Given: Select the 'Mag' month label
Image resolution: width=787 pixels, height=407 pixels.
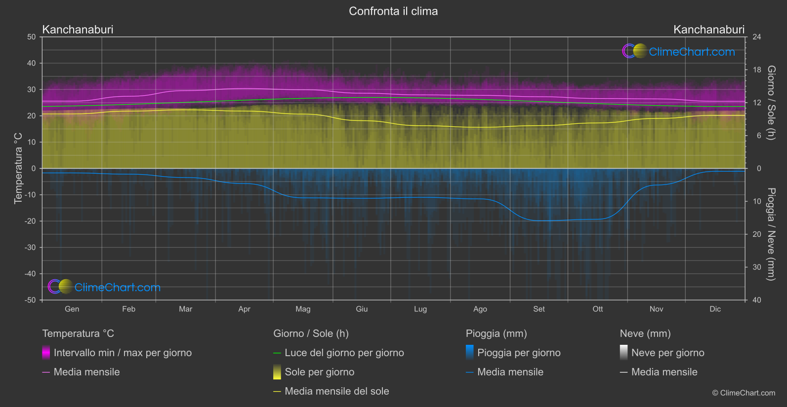Looking at the screenshot, I should point(303,309).
